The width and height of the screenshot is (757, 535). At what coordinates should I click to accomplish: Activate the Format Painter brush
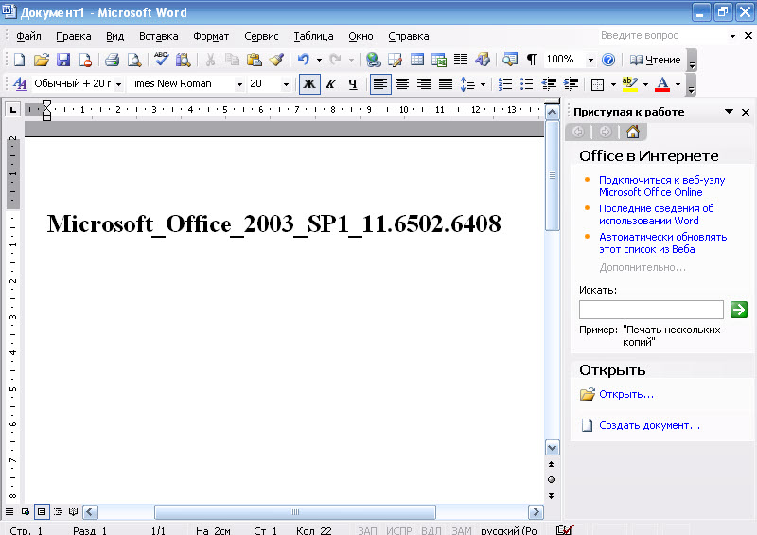[x=276, y=60]
